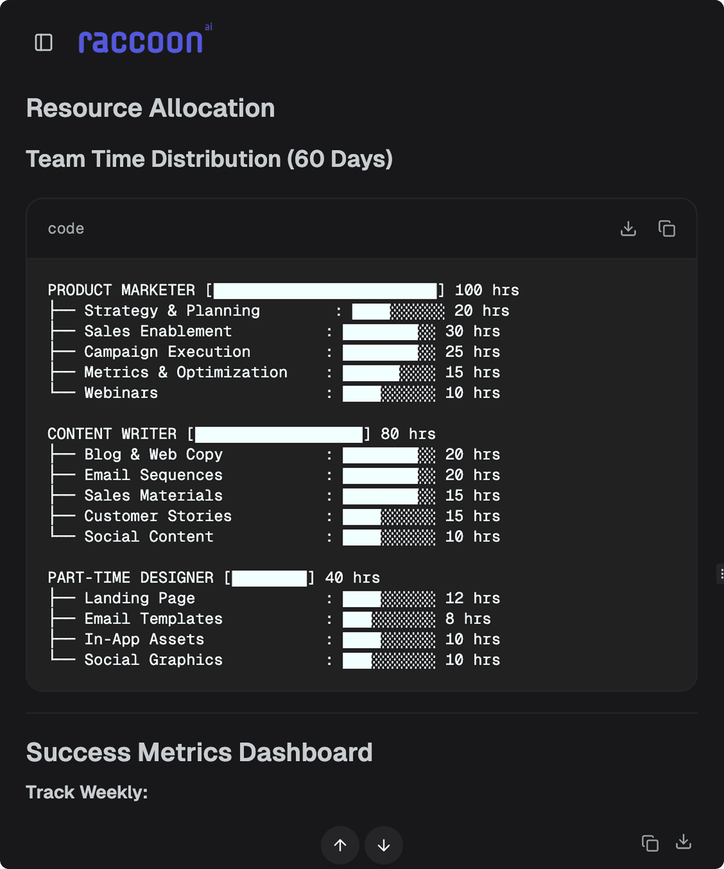Click the Email Sequences tree row

pyautogui.click(x=153, y=475)
